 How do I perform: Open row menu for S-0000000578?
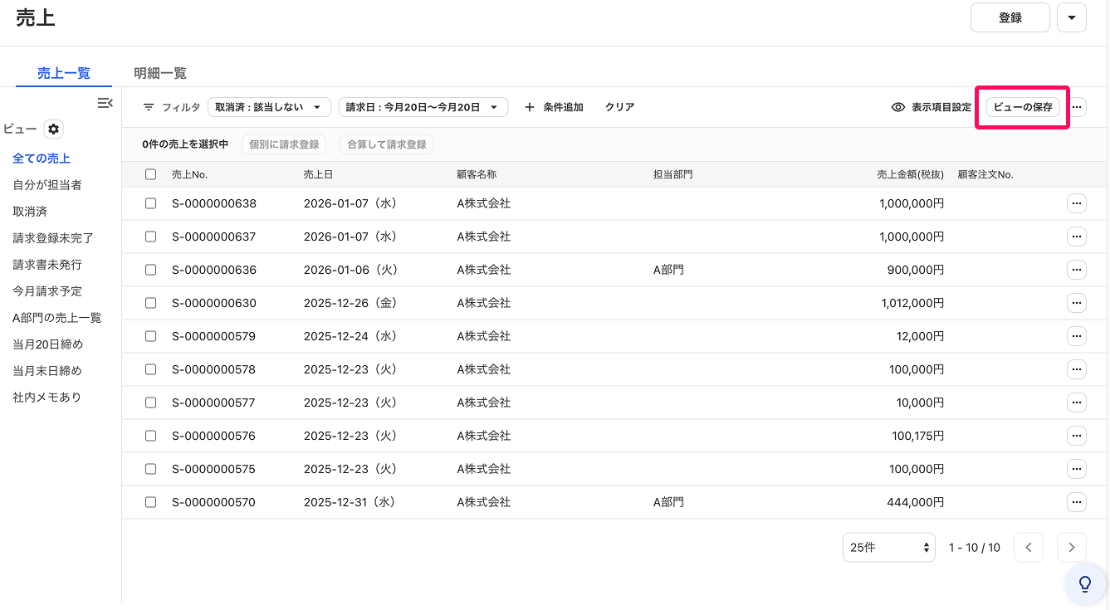pyautogui.click(x=1077, y=369)
